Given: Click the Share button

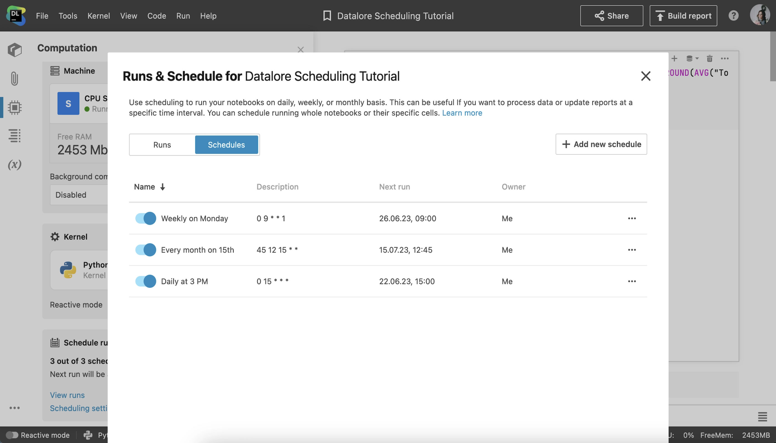Looking at the screenshot, I should pos(611,16).
